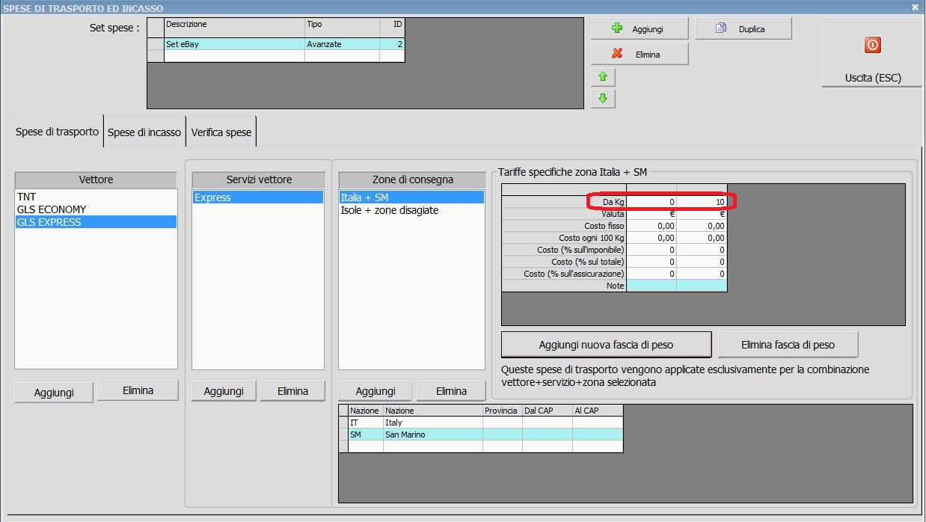Image resolution: width=926 pixels, height=522 pixels.
Task: Switch to Spese di incasso tab
Action: (144, 132)
